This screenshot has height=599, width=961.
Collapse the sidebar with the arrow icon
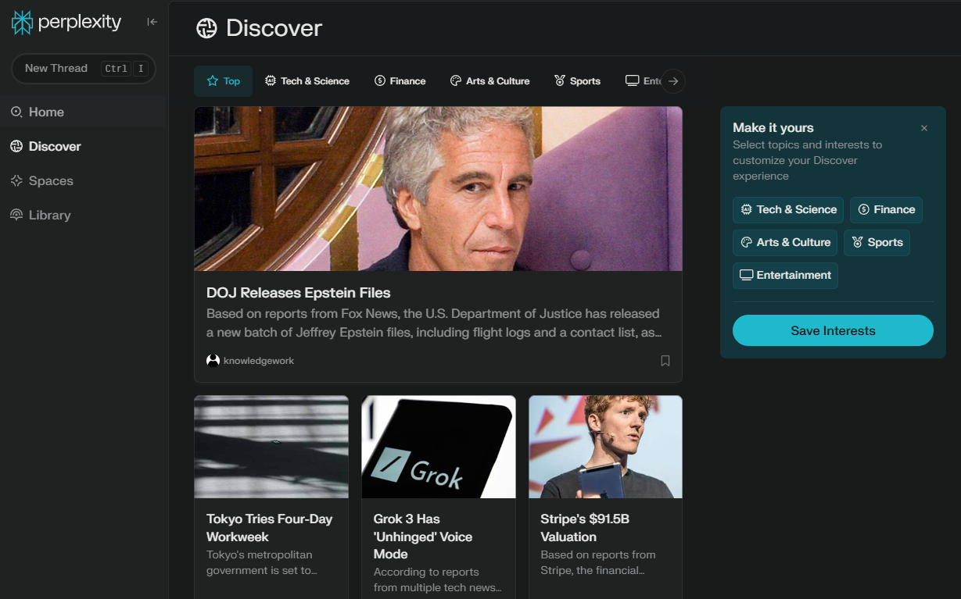tap(152, 22)
